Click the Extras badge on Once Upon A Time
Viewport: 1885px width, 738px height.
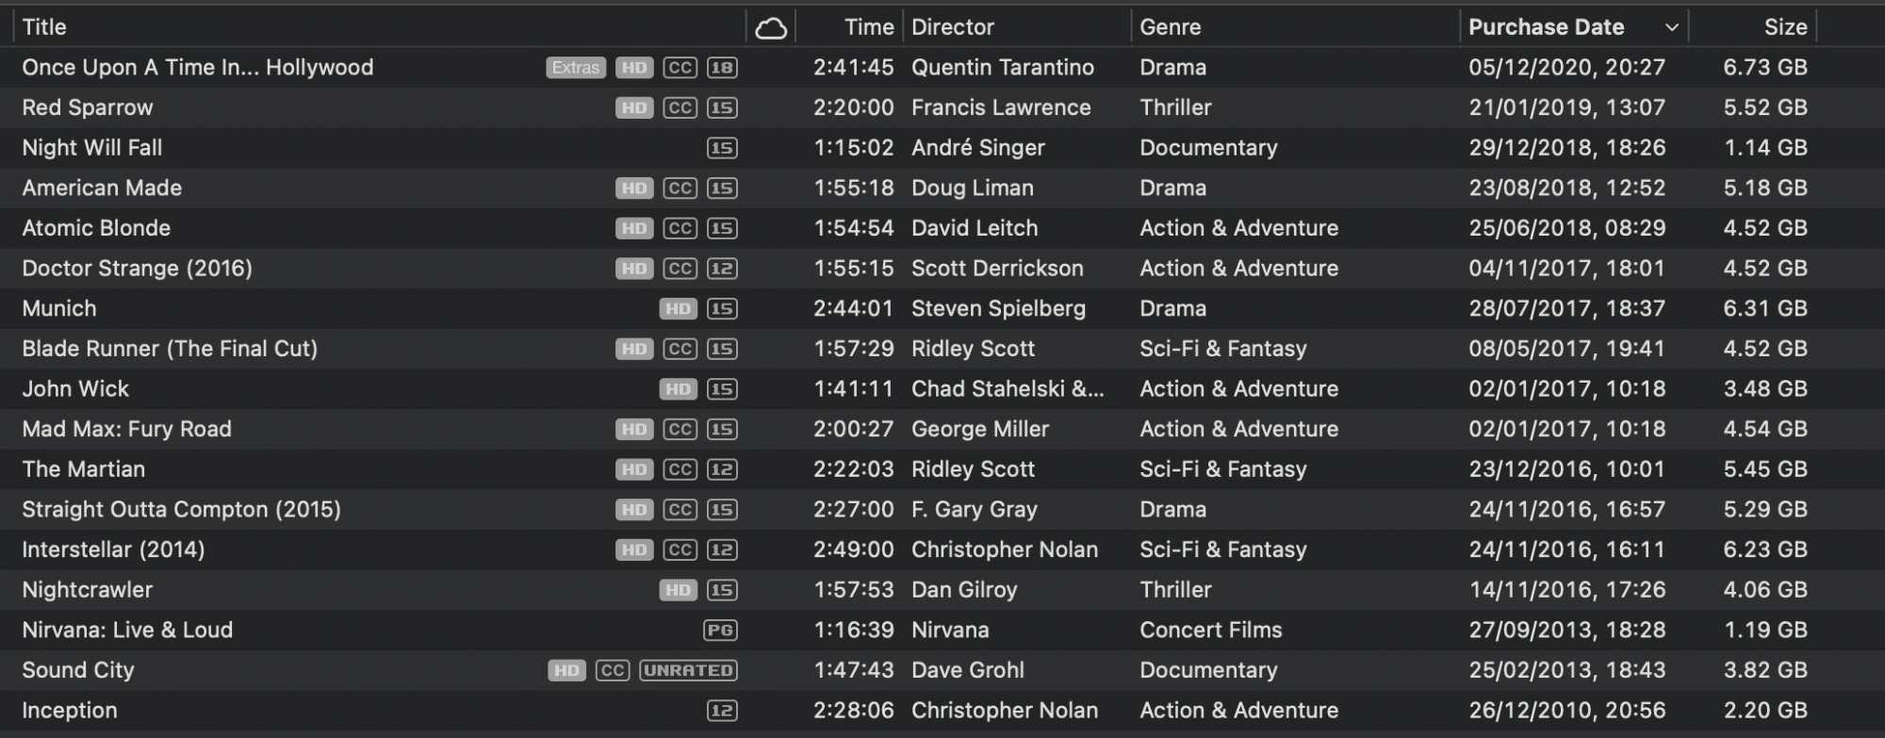[575, 68]
